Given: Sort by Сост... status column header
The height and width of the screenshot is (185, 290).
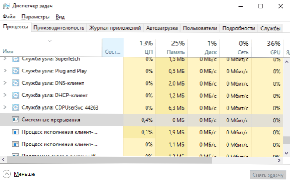Looking at the screenshot, I should [113, 48].
